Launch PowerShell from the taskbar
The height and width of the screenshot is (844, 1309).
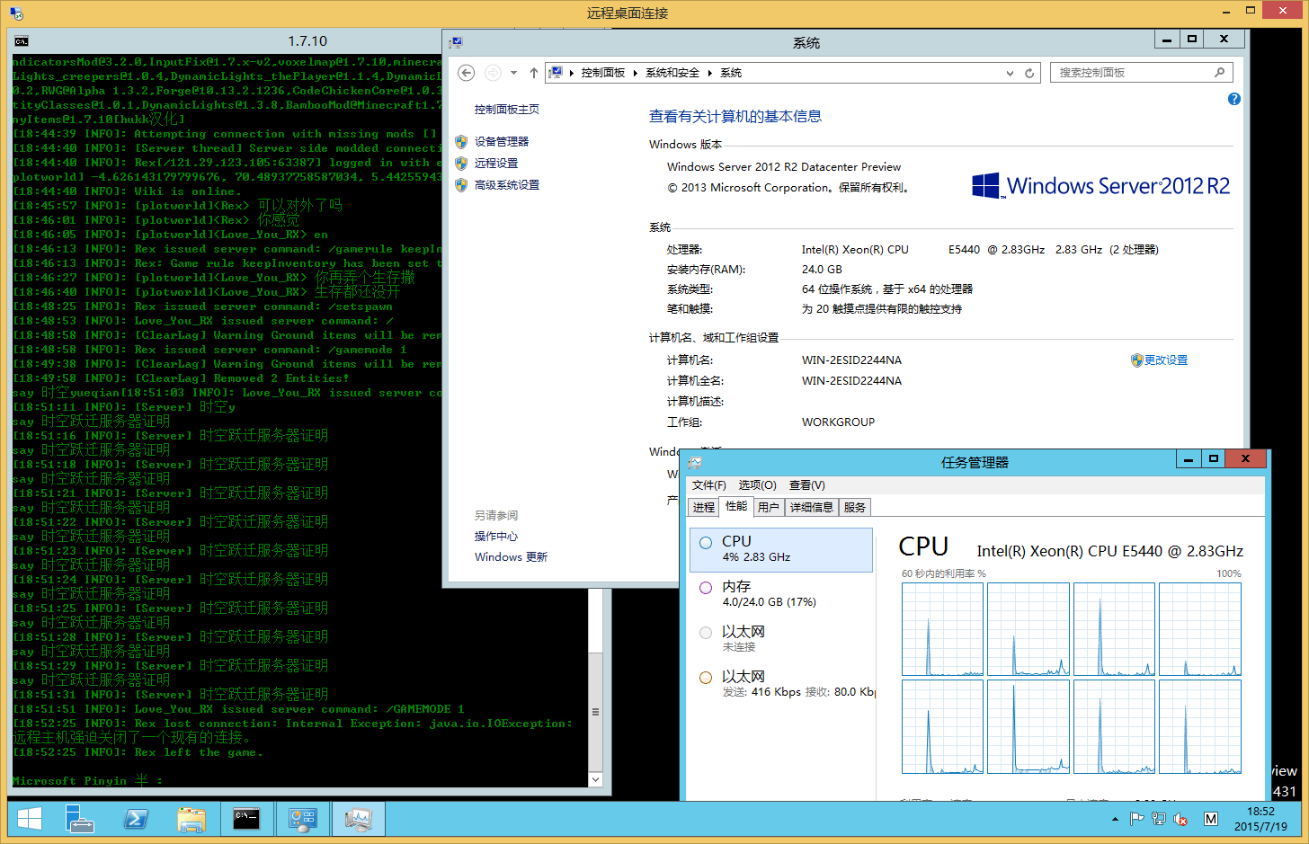point(136,819)
